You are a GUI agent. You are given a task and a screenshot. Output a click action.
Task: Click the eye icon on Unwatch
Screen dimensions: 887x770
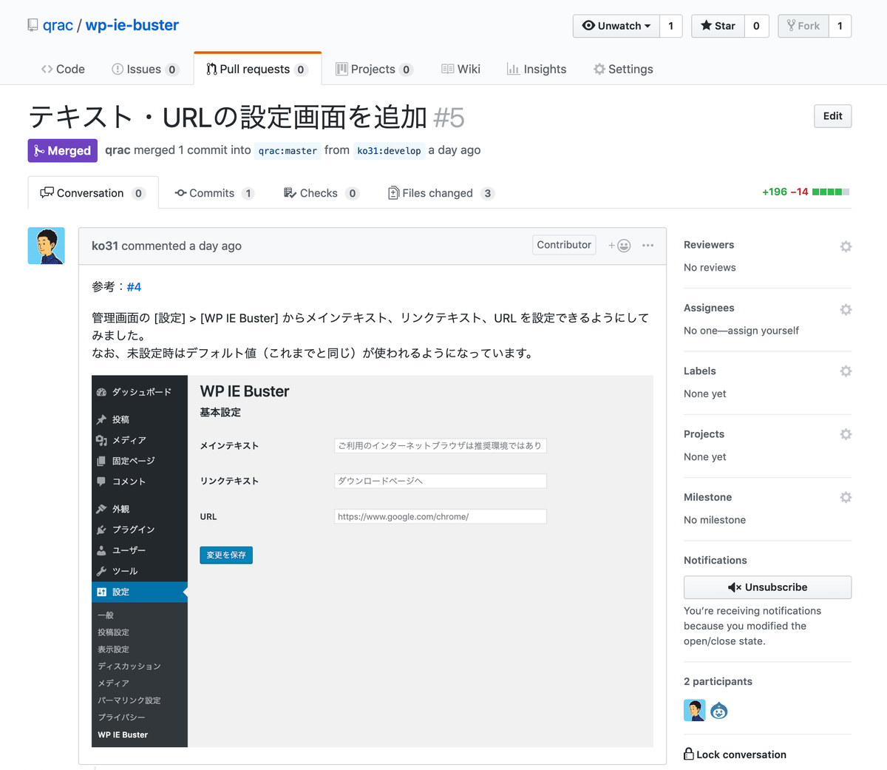coord(588,26)
